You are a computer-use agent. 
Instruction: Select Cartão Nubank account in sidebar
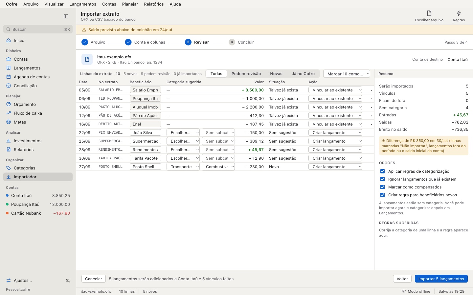pos(38,213)
